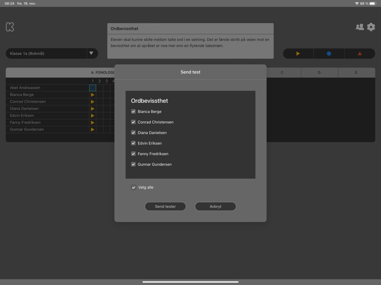This screenshot has height=285, width=381.
Task: Click Gunnar Gundersen's yellow play marker
Action: point(92,130)
